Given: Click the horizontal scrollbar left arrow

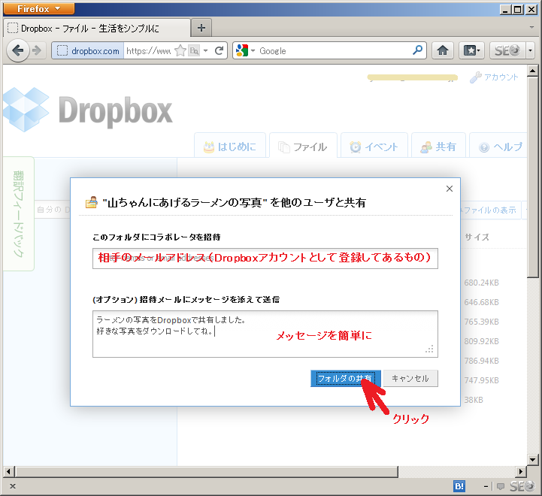Looking at the screenshot, I should point(9,471).
